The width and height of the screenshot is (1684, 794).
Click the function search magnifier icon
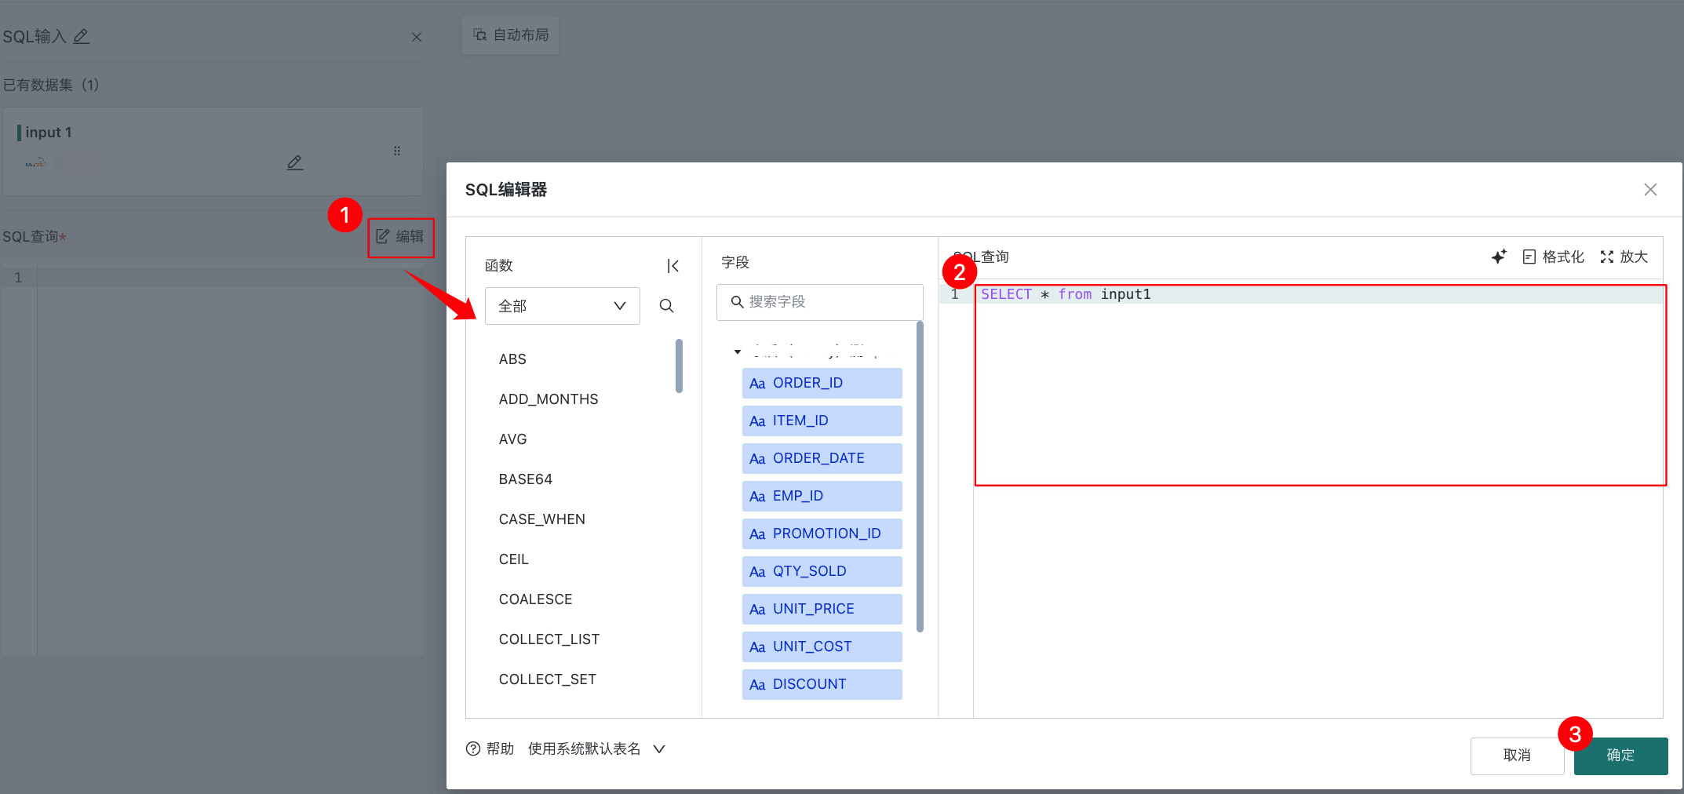(666, 306)
